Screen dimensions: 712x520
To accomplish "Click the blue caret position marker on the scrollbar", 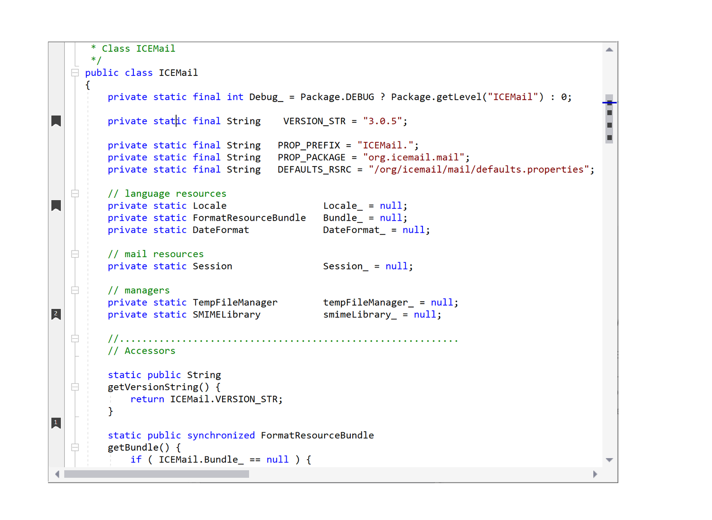I will 609,102.
